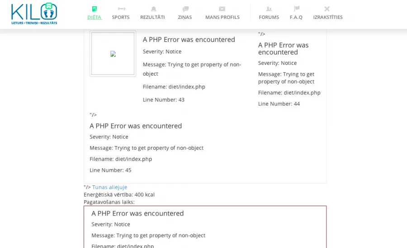The image size is (407, 248).
Task: Open the DIĒTA menu item
Action: coord(95,17)
